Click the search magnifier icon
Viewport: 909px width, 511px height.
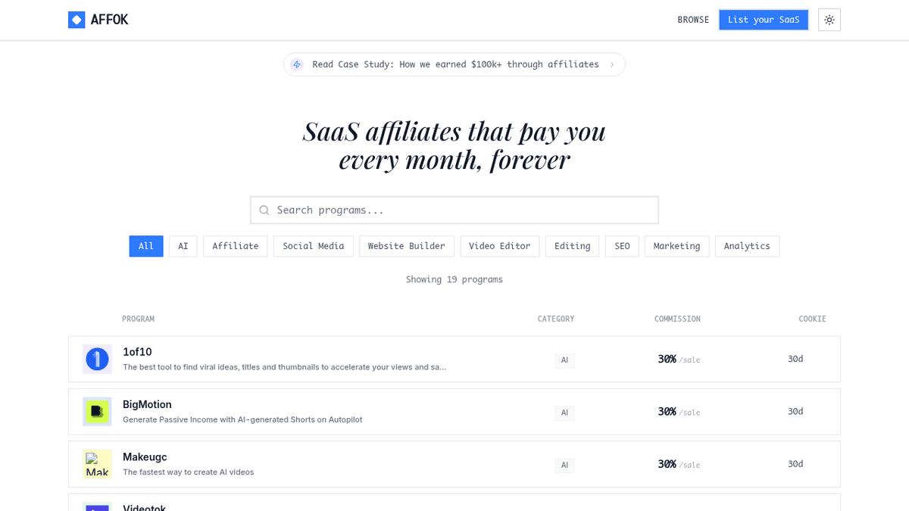point(264,210)
